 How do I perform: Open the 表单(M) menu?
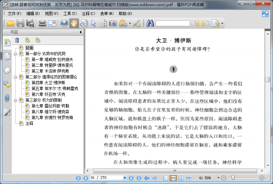click(x=107, y=14)
